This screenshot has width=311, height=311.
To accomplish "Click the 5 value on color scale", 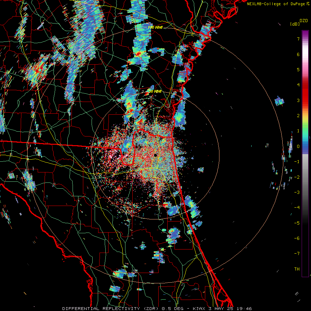I will click(298, 69).
